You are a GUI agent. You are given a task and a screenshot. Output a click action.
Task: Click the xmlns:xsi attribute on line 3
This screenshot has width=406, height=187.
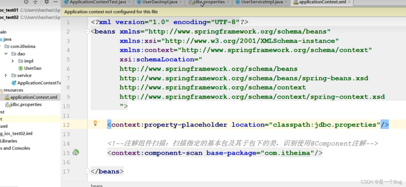click(229, 41)
